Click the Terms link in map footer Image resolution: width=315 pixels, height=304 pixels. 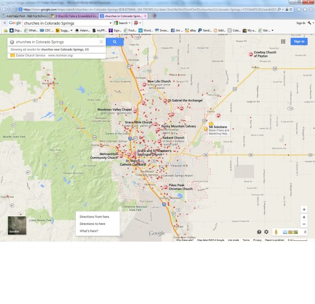point(246,240)
